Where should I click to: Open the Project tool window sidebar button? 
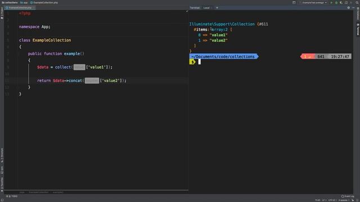2,13
